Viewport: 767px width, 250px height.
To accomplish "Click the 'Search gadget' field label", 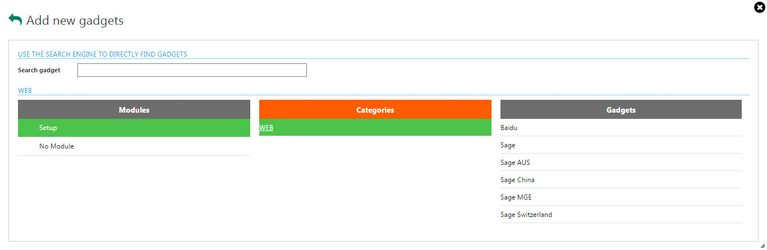I will [x=39, y=70].
